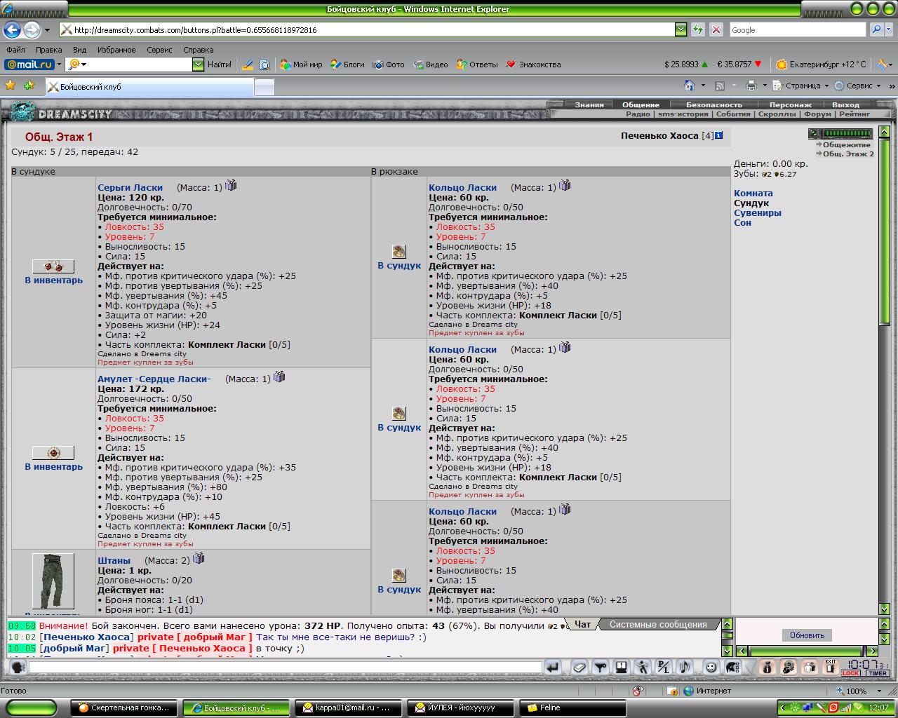
Task: Click the gift icon next to Амулет -Сердце Ласки-
Action: pos(279,377)
